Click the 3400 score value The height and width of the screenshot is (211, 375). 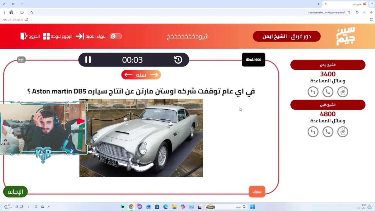tap(328, 74)
